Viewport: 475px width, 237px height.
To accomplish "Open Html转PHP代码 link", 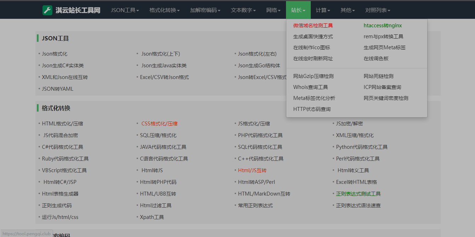I will pos(158,182).
